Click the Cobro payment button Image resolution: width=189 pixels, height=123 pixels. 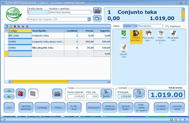[x=139, y=94]
